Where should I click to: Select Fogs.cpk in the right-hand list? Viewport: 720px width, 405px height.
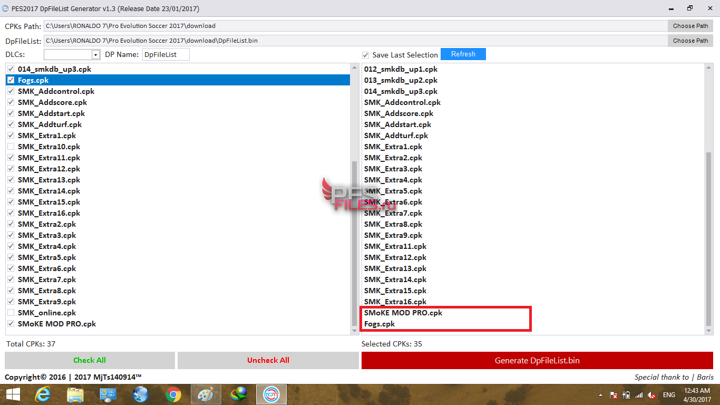click(x=380, y=324)
